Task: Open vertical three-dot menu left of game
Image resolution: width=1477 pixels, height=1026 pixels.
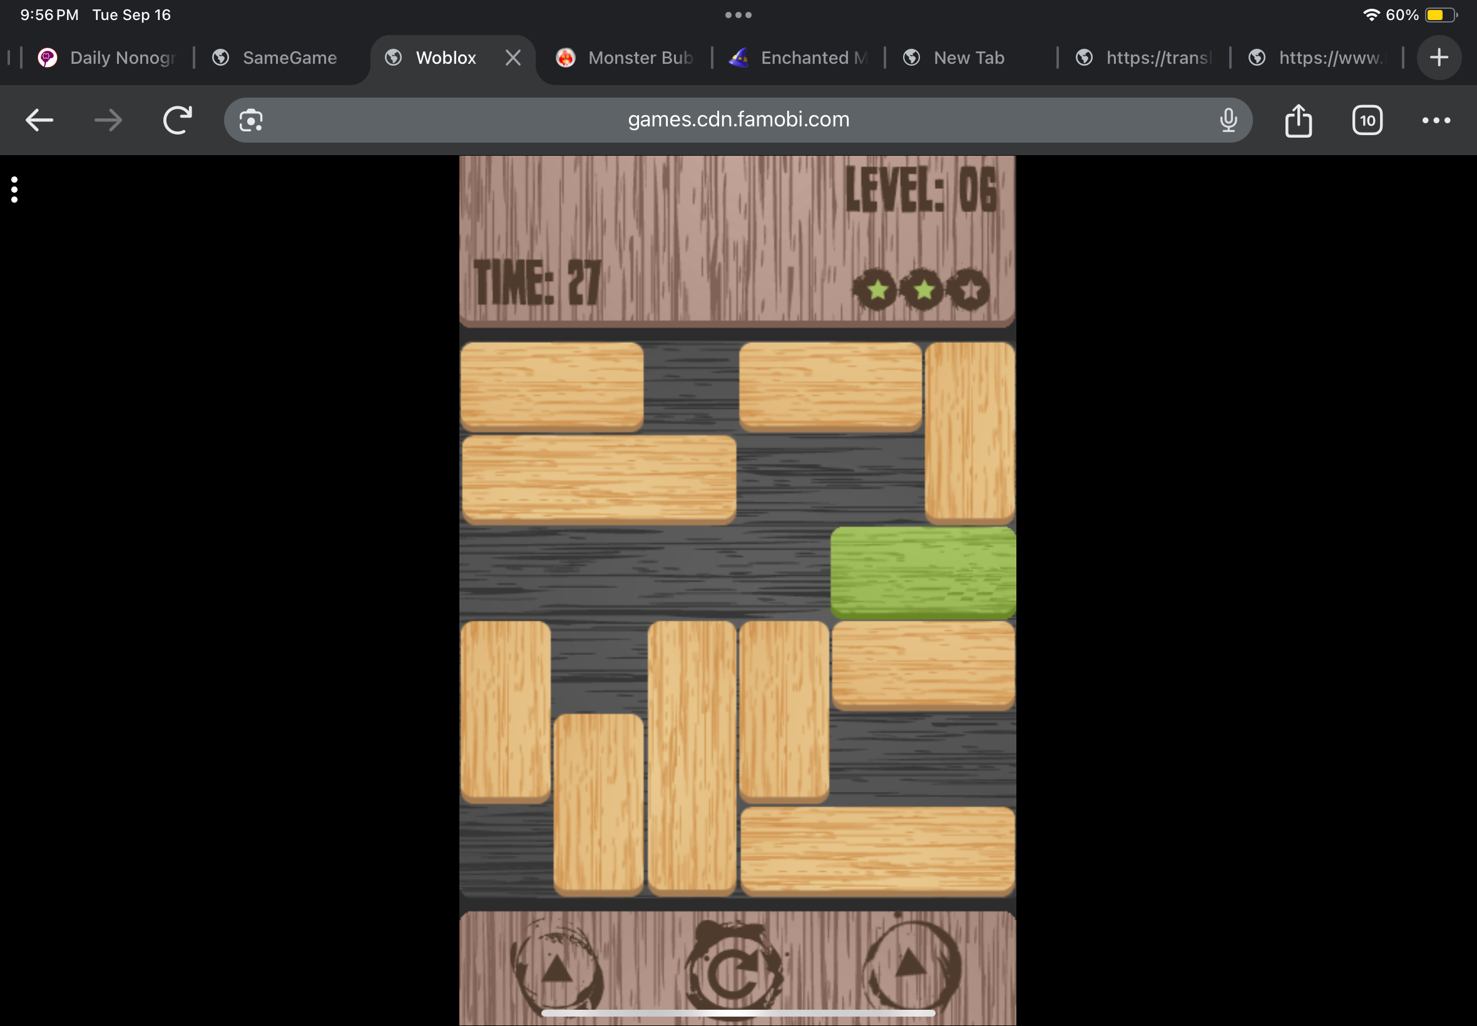Action: (14, 190)
